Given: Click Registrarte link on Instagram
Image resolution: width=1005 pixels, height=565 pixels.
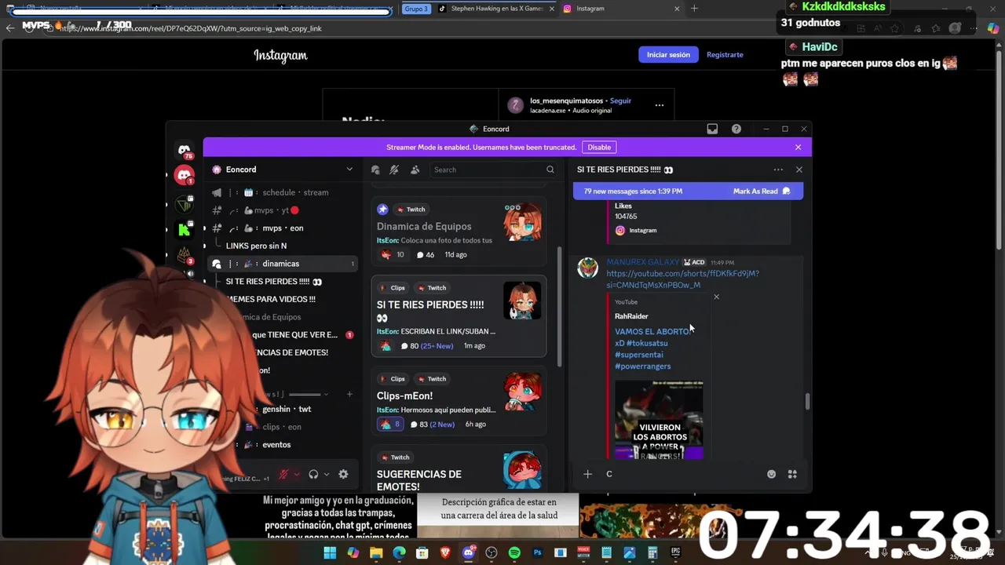Looking at the screenshot, I should click(725, 55).
